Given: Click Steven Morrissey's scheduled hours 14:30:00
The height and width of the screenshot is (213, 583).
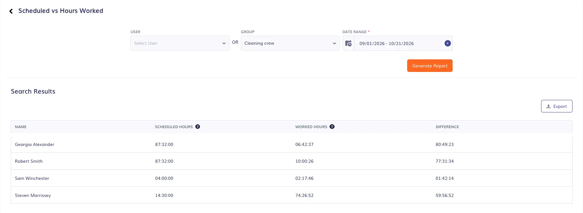Looking at the screenshot, I should tap(164, 196).
